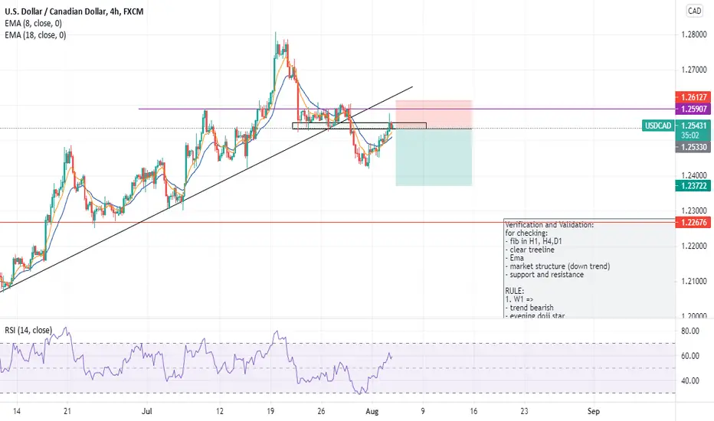Screen dimensions: 714x421
Task: Click the U.S. Dollar / Canadian Dollar chart title
Action: tap(74, 11)
